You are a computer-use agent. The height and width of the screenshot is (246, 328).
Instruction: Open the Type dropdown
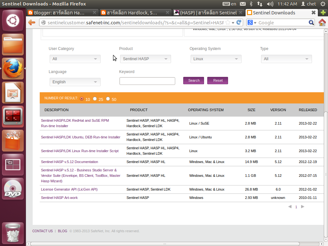tap(286, 59)
